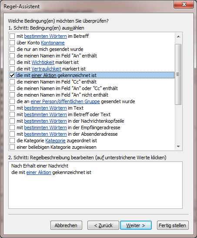Click the conditions list scrollbar thumb

coord(178,74)
